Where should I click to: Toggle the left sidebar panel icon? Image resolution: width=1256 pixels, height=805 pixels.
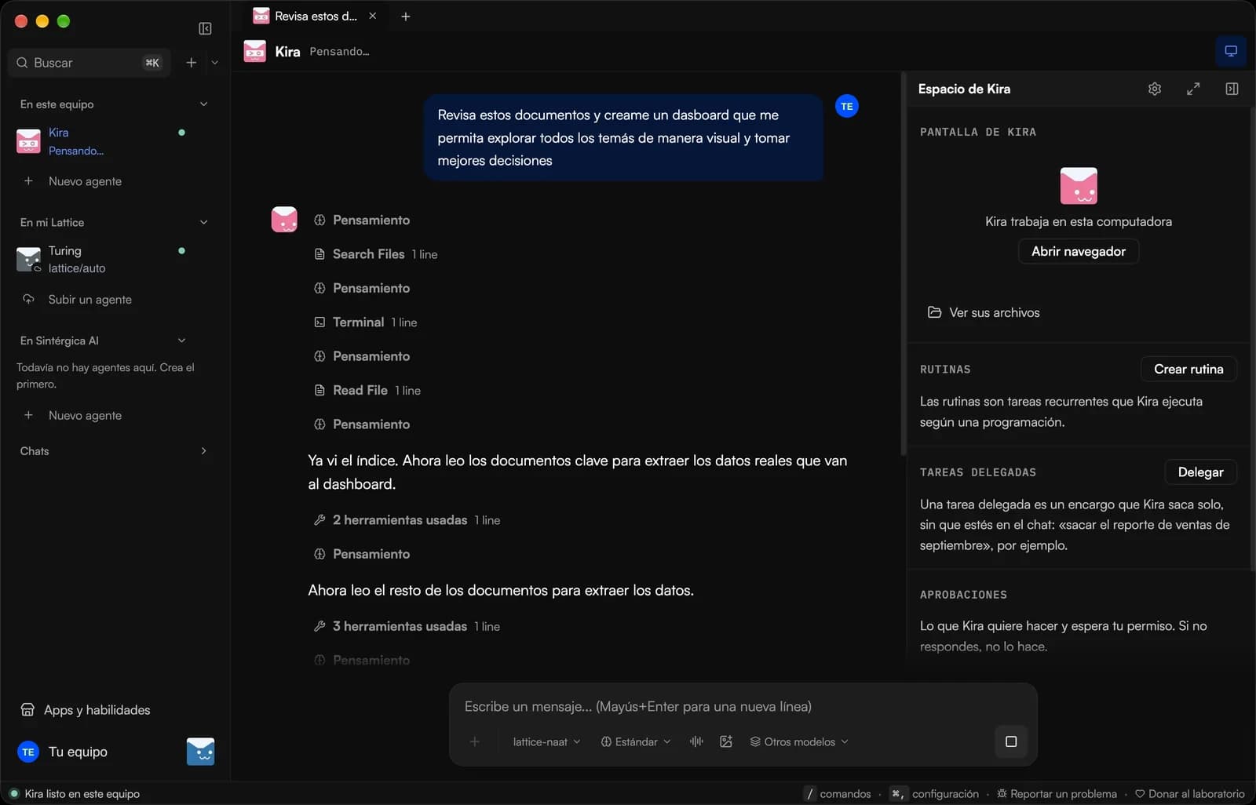[x=205, y=29]
